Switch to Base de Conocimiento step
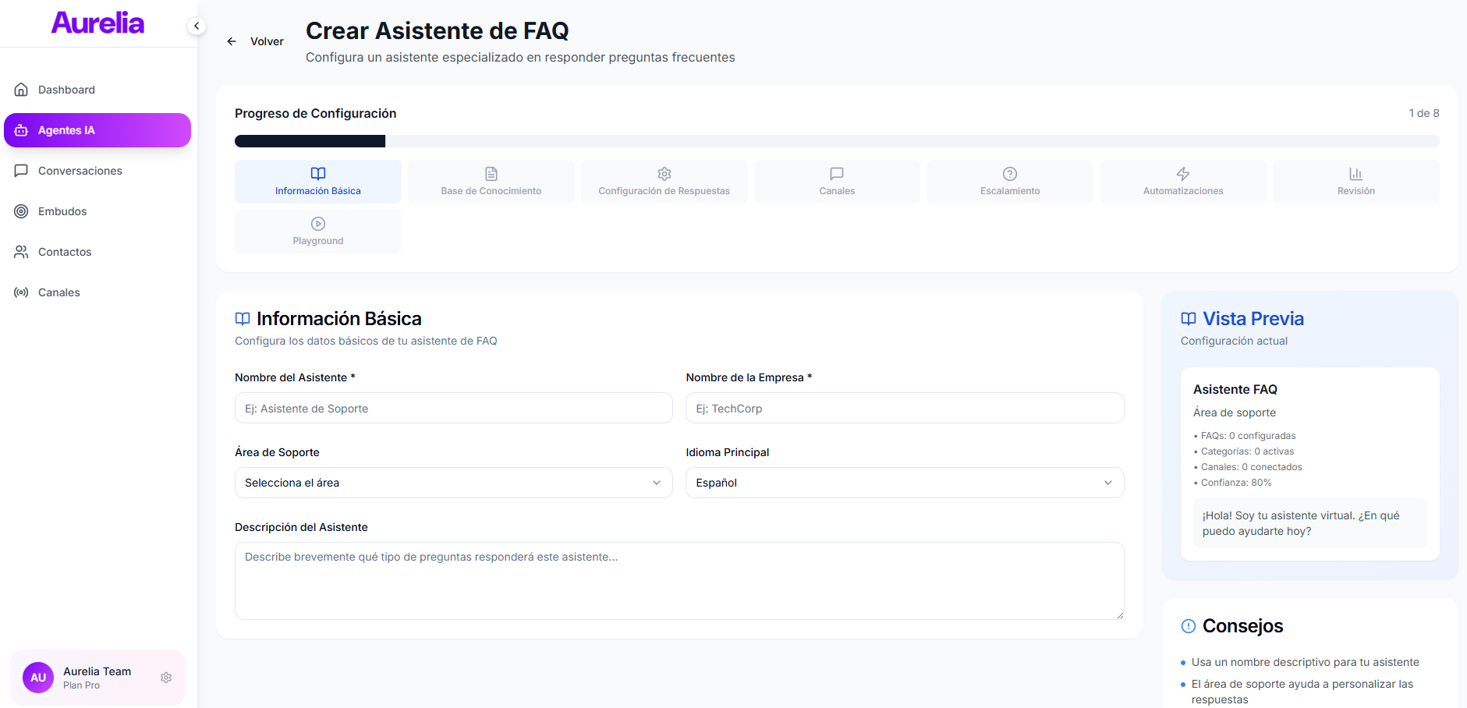 click(x=491, y=182)
